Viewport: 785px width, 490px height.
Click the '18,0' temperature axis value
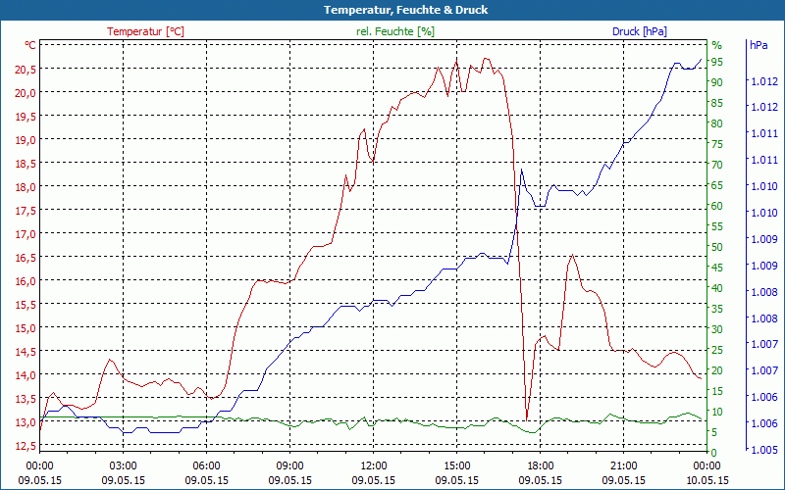click(26, 187)
